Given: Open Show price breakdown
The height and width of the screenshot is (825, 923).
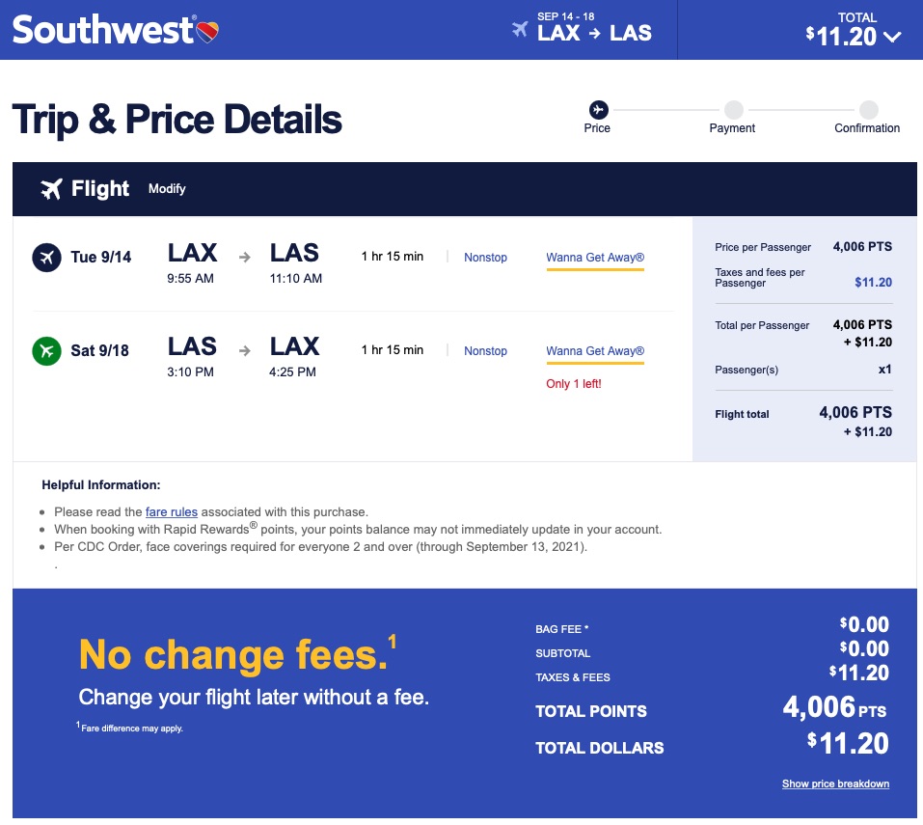Looking at the screenshot, I should tap(835, 784).
